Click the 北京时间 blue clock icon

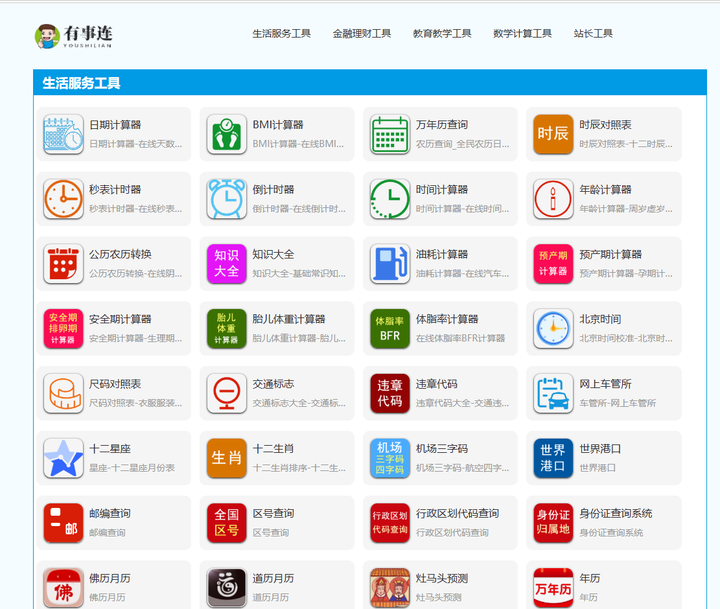coord(553,328)
